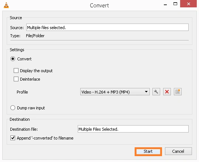Click the 'File/Folder' type text
The image size is (199, 162).
(35, 36)
